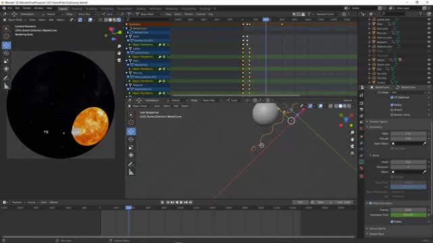Choose the Measure tool in perspective viewport
Screen dimensions: 433x243
click(131, 173)
